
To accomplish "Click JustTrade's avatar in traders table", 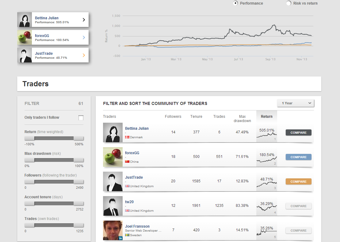I will (x=113, y=181).
